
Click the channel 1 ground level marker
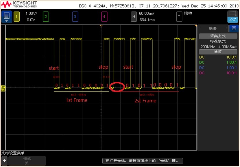3,88
